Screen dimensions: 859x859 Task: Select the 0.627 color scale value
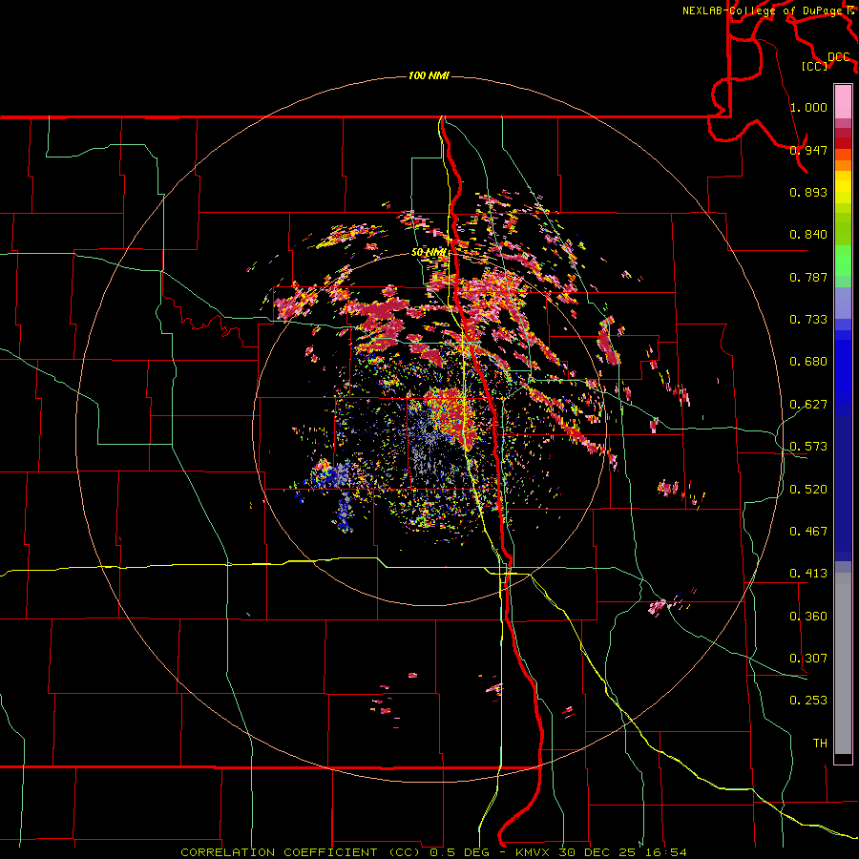[x=808, y=405]
